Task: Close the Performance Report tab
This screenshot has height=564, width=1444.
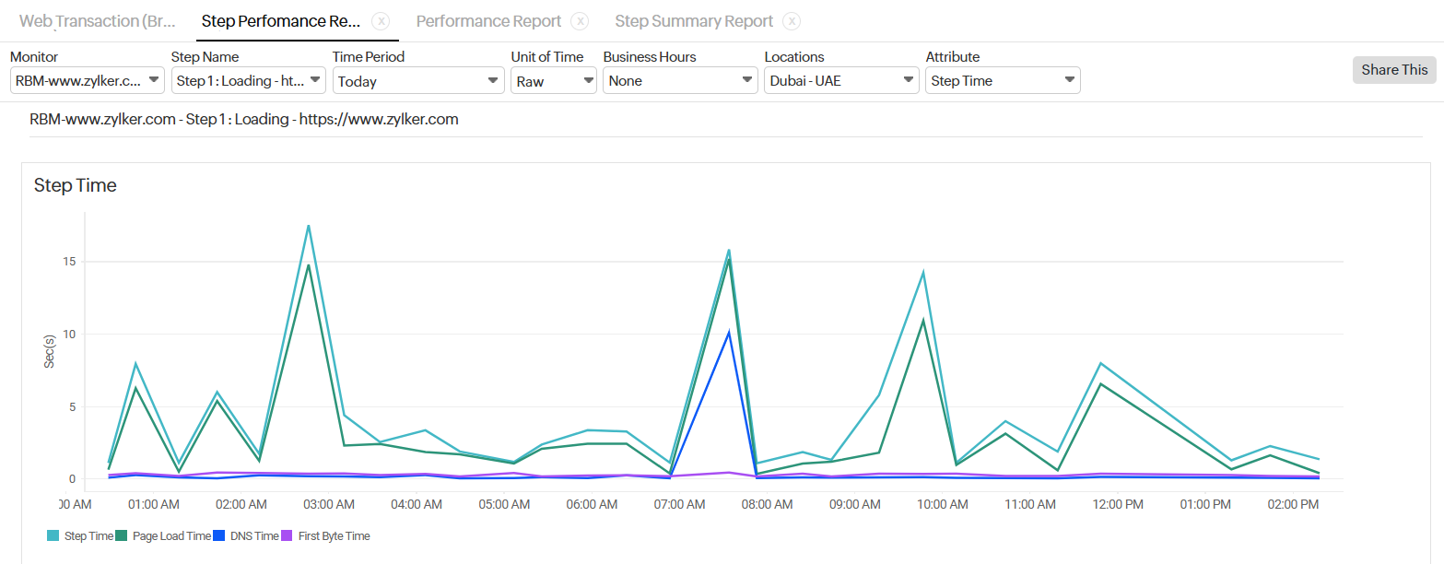Action: (x=579, y=20)
